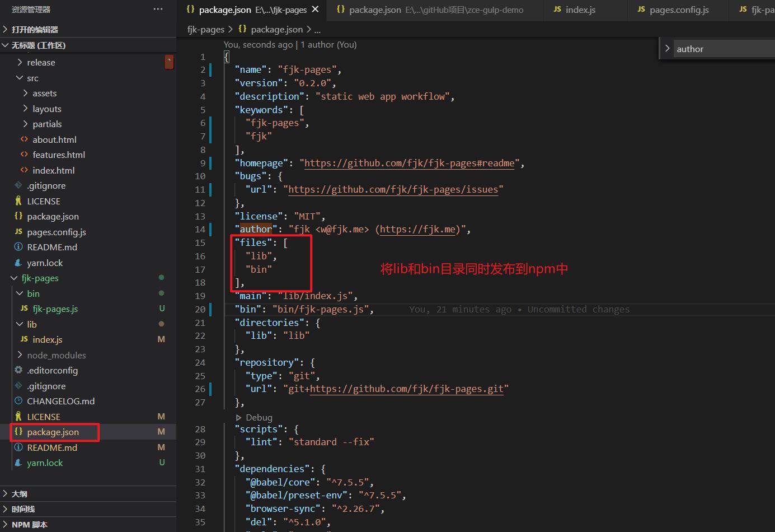Open features.html file
Screen dimensions: 775x532
[59, 155]
